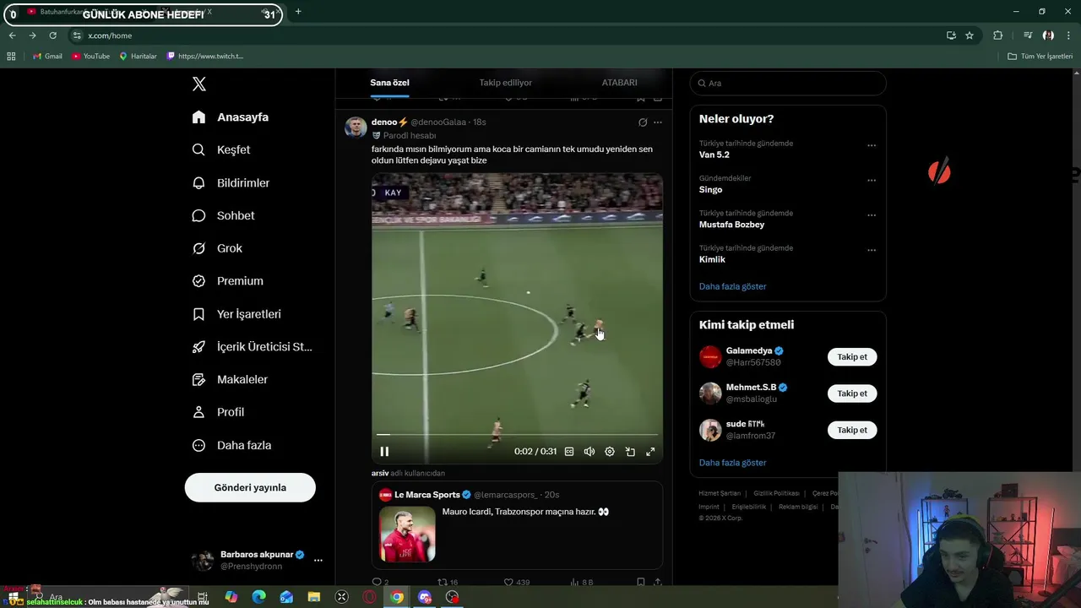
Task: Click Gönderi yayınla post button
Action: coord(250,487)
